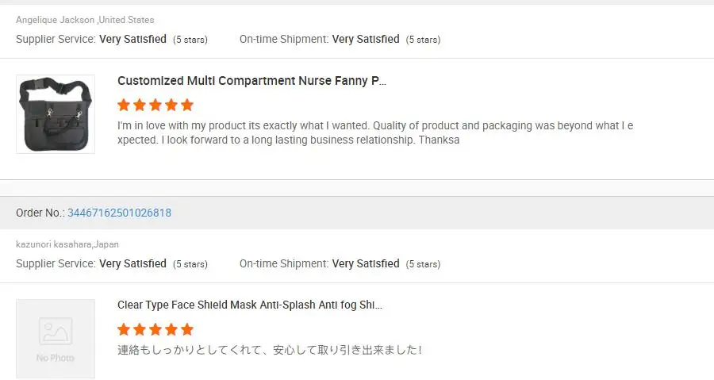Click the No Photo placeholder image icon
Image resolution: width=714 pixels, height=380 pixels.
(56, 332)
